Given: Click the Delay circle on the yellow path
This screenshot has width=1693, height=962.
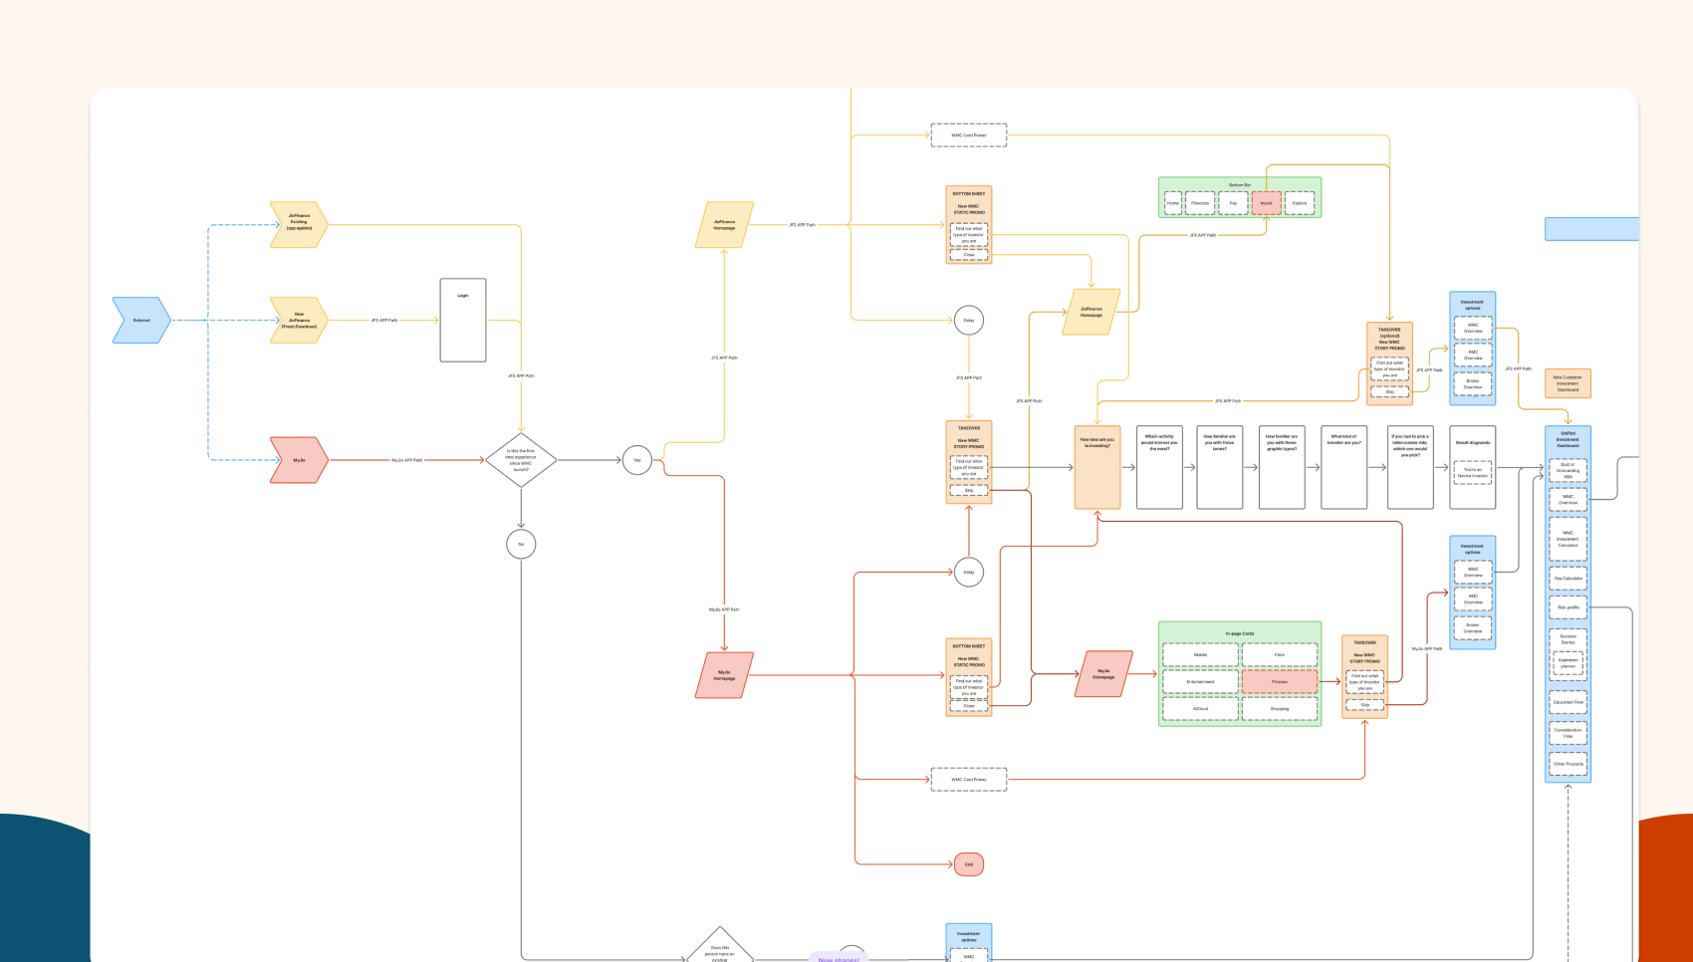Looking at the screenshot, I should click(969, 321).
